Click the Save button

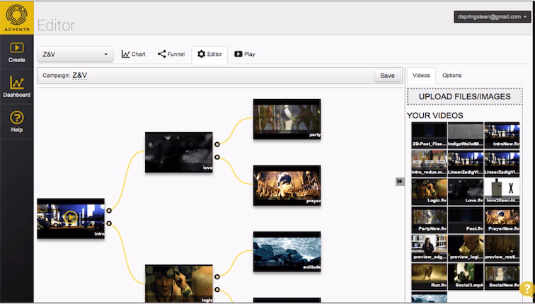coord(387,76)
